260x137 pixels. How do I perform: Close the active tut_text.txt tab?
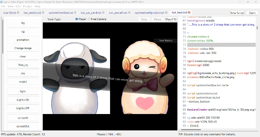pyautogui.click(x=189, y=13)
